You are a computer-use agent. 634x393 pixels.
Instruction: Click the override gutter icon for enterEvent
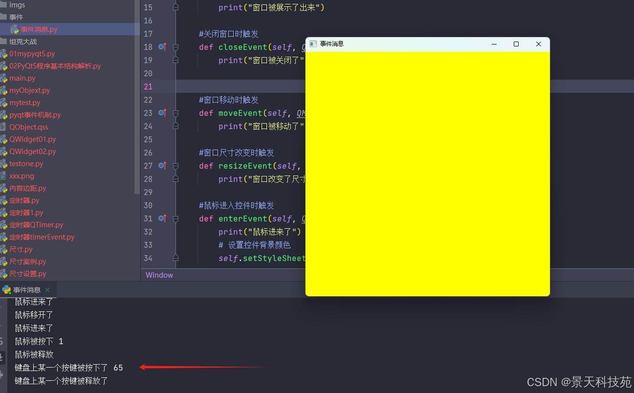click(162, 218)
